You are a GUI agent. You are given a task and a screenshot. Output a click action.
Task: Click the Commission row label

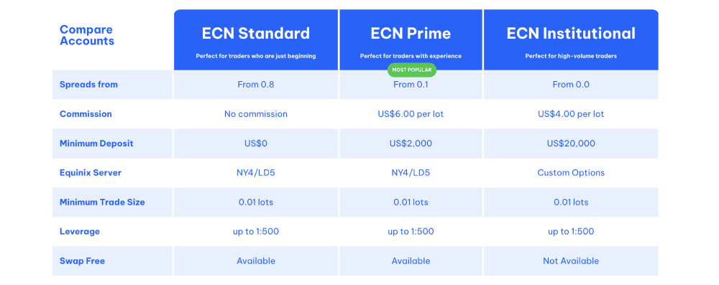click(86, 113)
